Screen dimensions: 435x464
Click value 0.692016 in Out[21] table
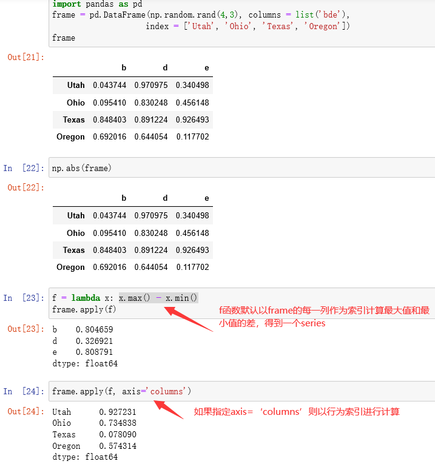109,136
